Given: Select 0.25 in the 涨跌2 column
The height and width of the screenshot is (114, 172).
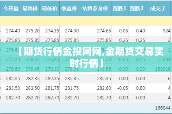Looking at the screenshot, I should click(140, 40).
